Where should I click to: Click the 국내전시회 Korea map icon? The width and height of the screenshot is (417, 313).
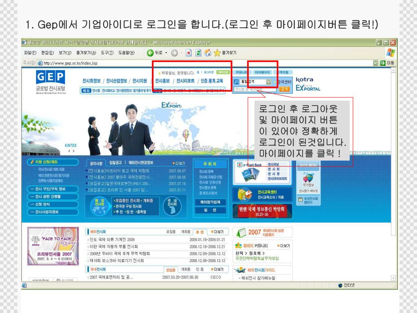click(172, 206)
